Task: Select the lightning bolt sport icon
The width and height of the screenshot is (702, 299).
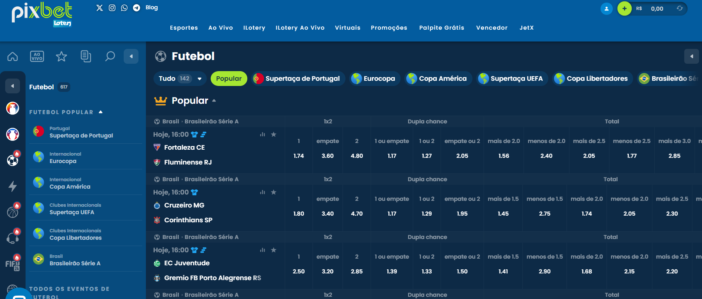Action: tap(13, 186)
